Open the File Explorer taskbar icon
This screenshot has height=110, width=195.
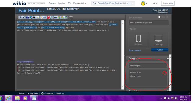pyautogui.click(x=17, y=98)
